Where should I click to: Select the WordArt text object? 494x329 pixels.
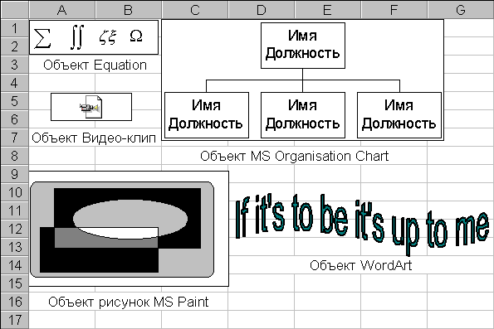point(362,225)
